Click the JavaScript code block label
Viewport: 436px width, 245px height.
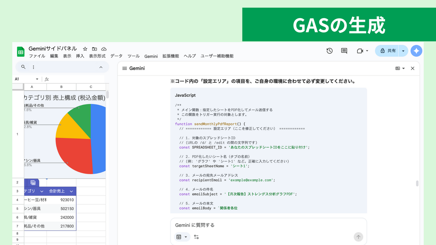click(x=185, y=95)
